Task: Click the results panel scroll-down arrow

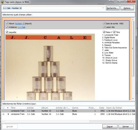Action: point(133,99)
